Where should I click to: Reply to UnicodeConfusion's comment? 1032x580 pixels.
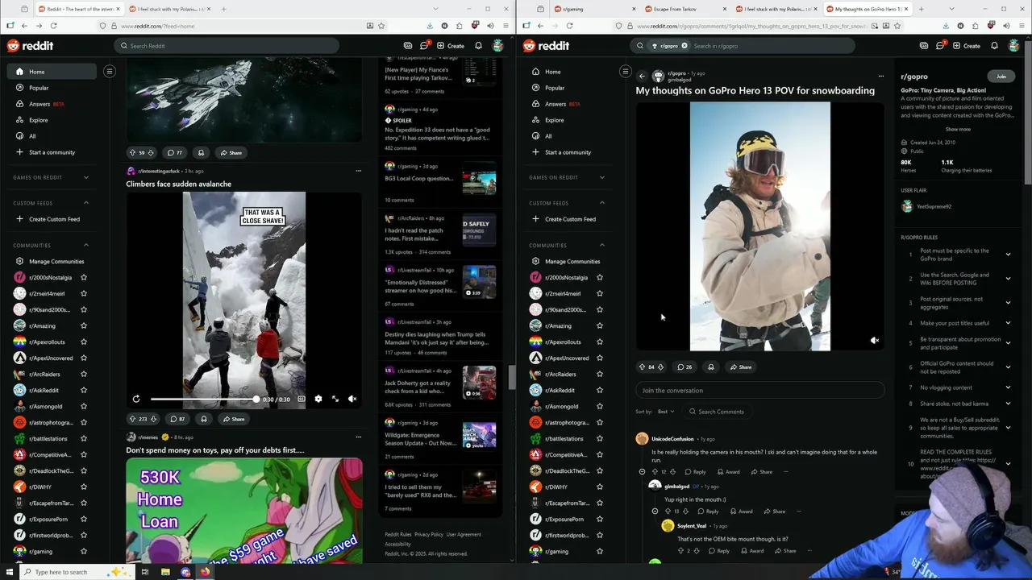(695, 472)
